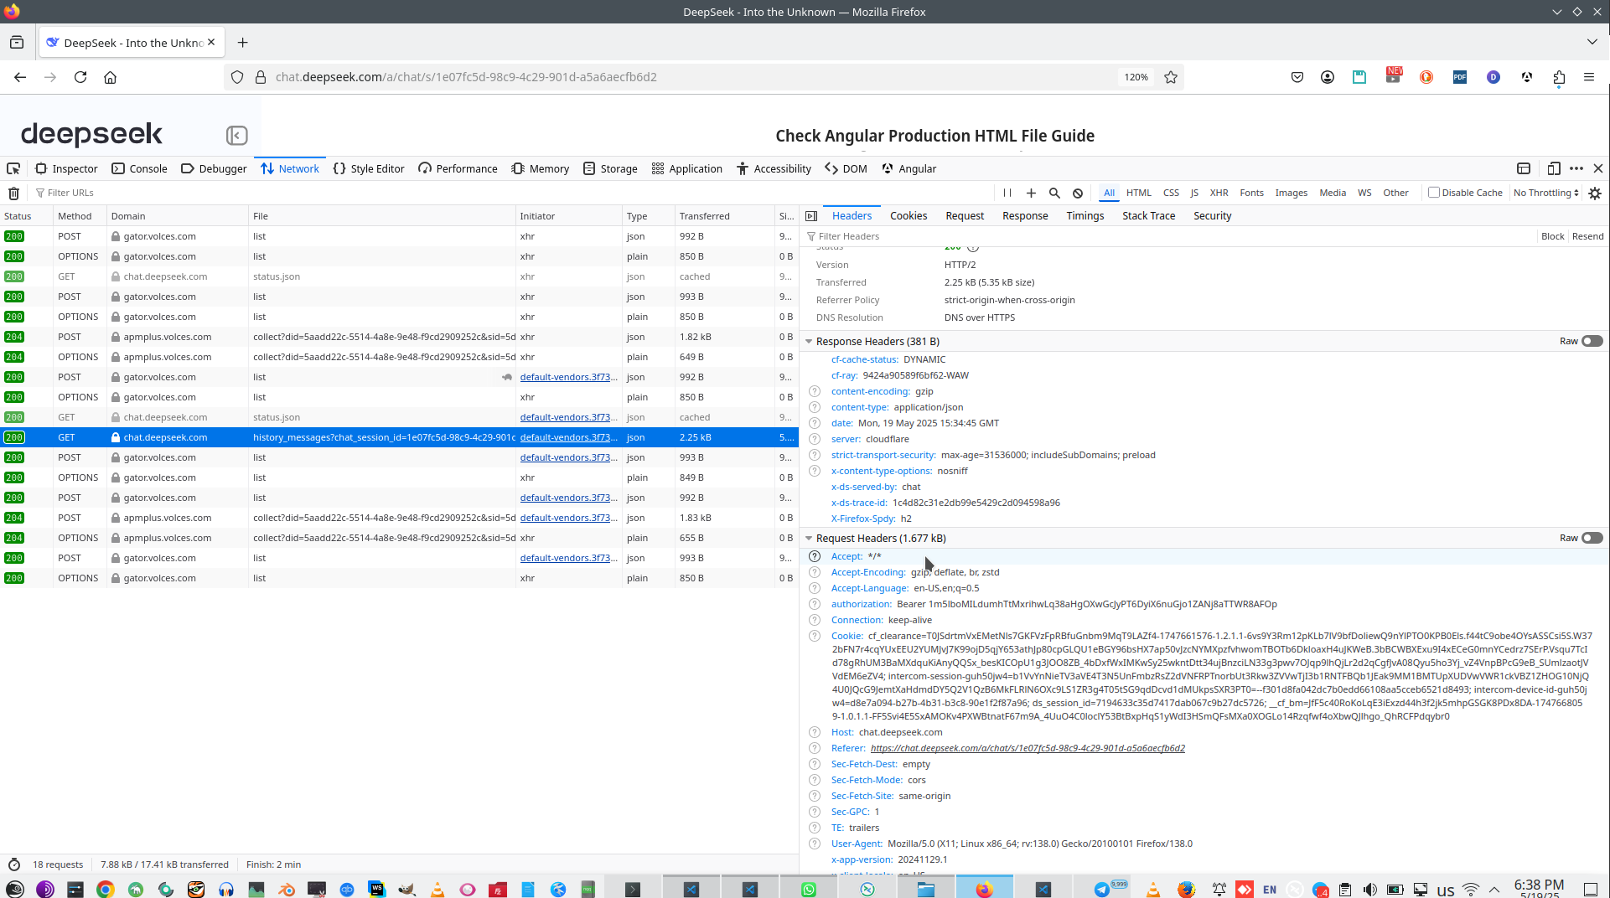
Task: Click the Resend button for this request
Action: (1587, 236)
